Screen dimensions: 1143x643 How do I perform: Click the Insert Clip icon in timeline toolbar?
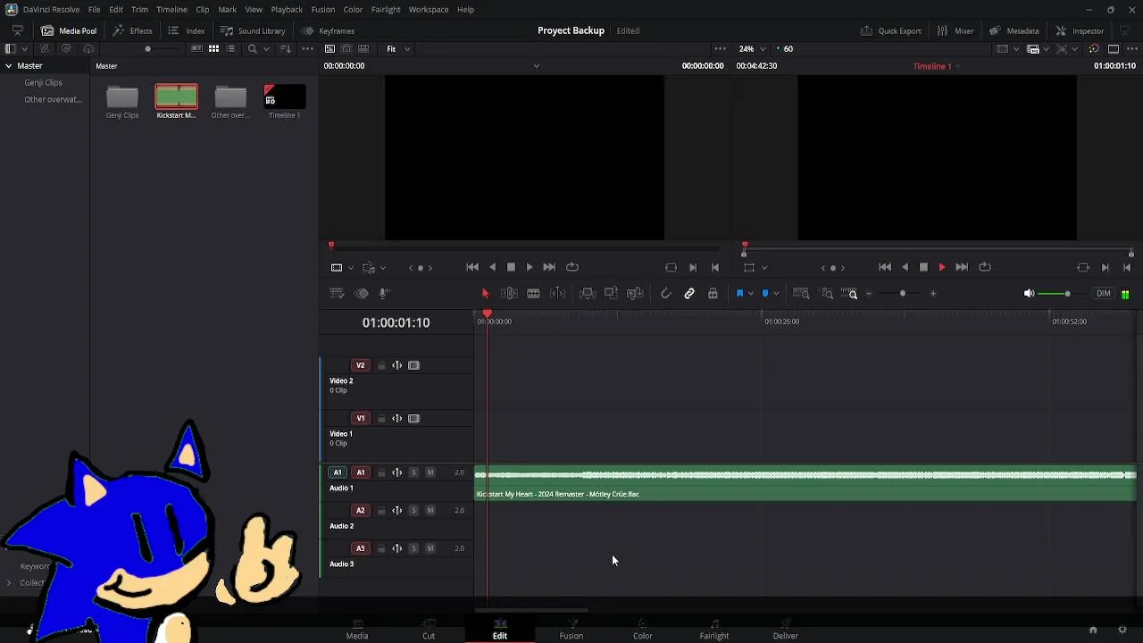coord(587,294)
